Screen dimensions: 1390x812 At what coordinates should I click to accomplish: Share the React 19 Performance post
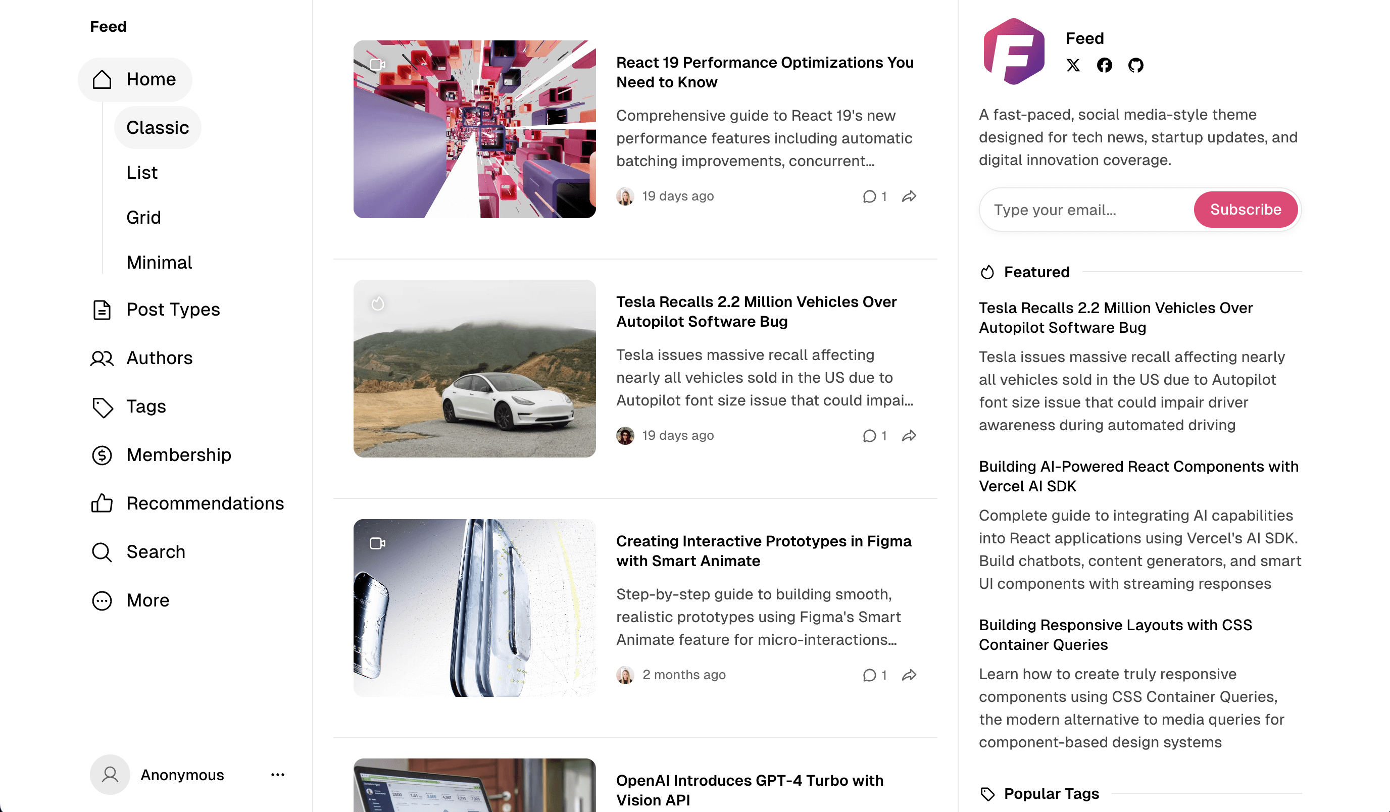909,196
